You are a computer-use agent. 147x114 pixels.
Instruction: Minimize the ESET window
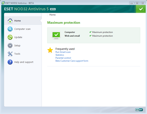(132, 3)
